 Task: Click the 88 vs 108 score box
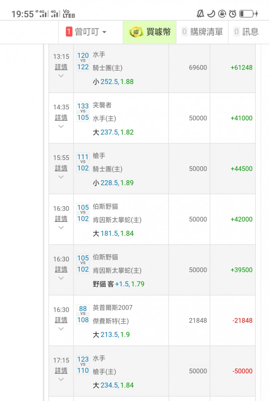83,314
